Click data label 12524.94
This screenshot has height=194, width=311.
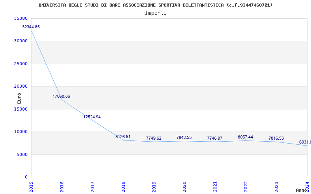(92, 117)
